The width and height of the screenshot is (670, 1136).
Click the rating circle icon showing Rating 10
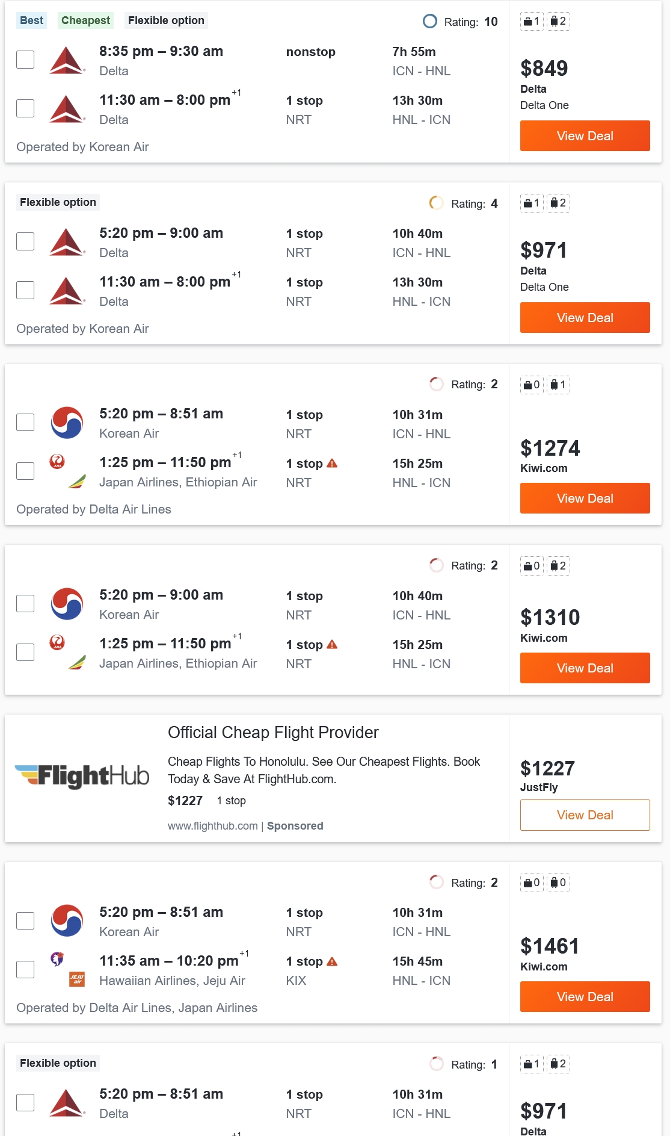(x=429, y=22)
